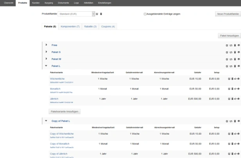Viewport: 241px width, 158px height.
Task: Hide the Copy of Wöchentliche variant
Action: [x=239, y=134]
